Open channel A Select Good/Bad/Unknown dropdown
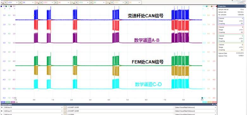 tap(195, 107)
